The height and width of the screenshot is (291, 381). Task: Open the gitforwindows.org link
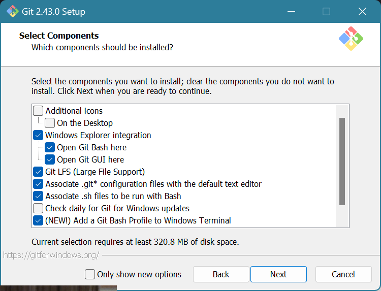51,255
